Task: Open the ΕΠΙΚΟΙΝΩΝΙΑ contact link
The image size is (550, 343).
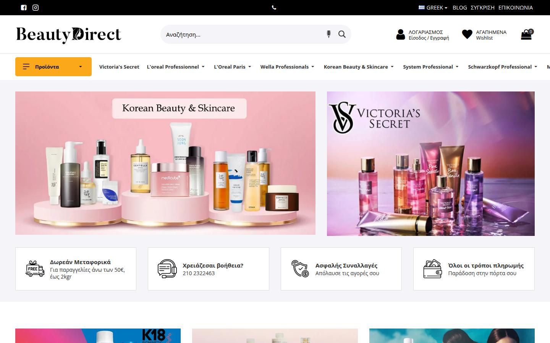Action: (516, 8)
